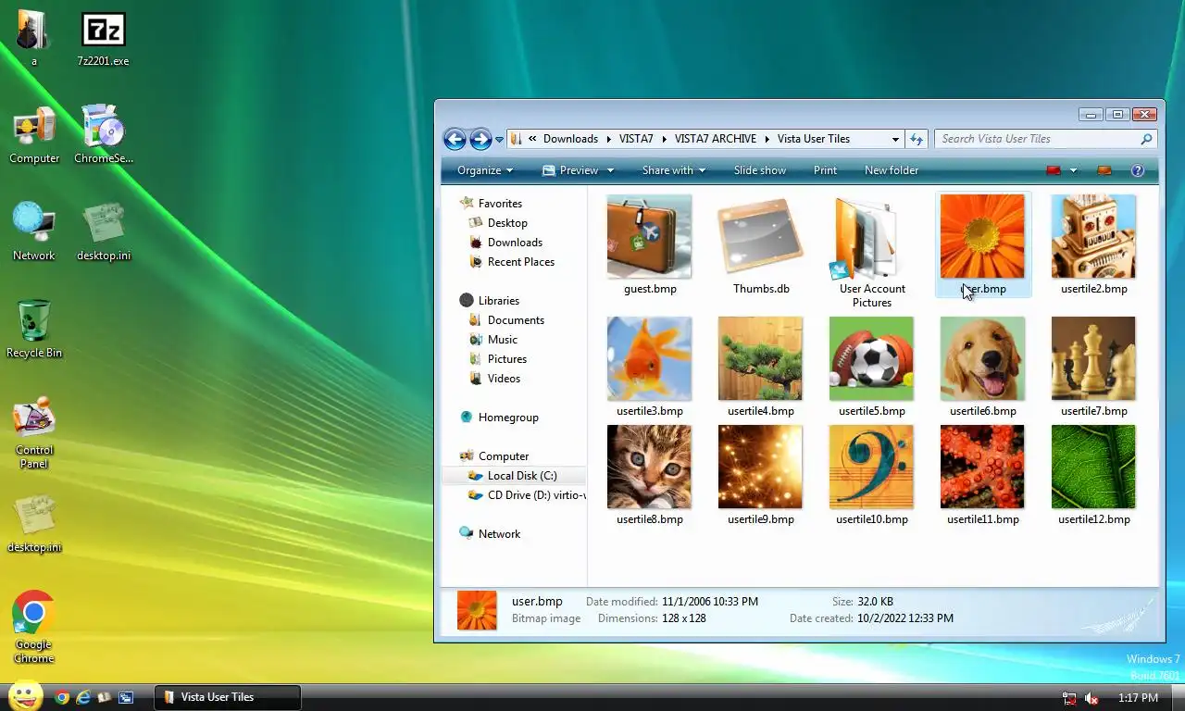This screenshot has width=1185, height=711.
Task: Open the Organize menu
Action: pyautogui.click(x=485, y=170)
